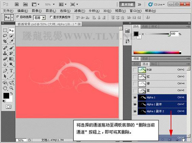Switch to the 图层 panel tab

[136, 64]
